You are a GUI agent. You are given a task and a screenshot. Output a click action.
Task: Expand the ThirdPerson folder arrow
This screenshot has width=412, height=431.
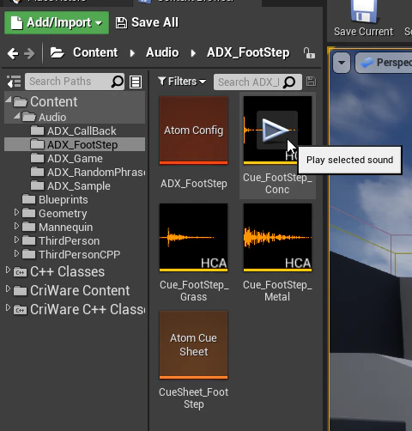pyautogui.click(x=16, y=240)
